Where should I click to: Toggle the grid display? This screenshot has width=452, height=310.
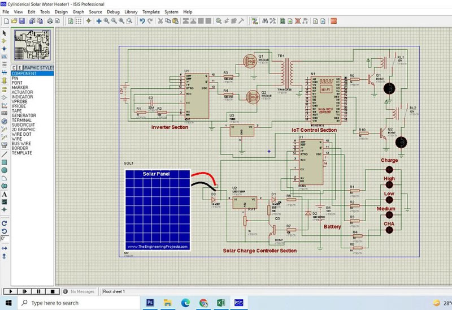coord(79,21)
